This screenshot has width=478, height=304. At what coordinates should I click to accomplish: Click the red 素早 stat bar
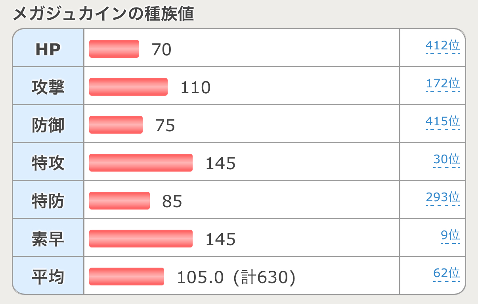point(141,239)
